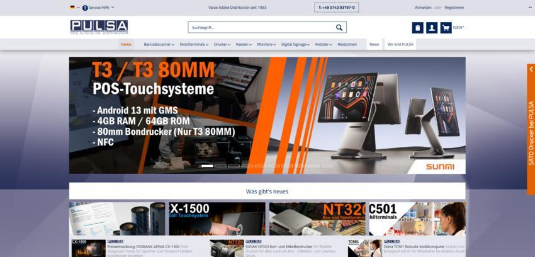Screen dimensions: 535x257
Task: Open the shopping cart icon
Action: coord(446,28)
